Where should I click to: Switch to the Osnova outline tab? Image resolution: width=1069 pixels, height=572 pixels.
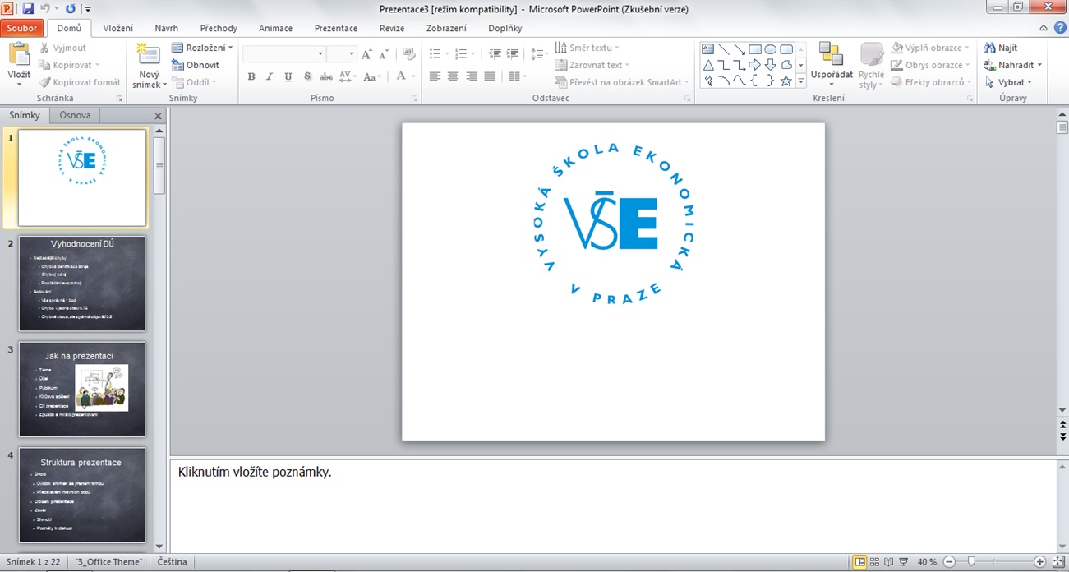[x=75, y=116]
